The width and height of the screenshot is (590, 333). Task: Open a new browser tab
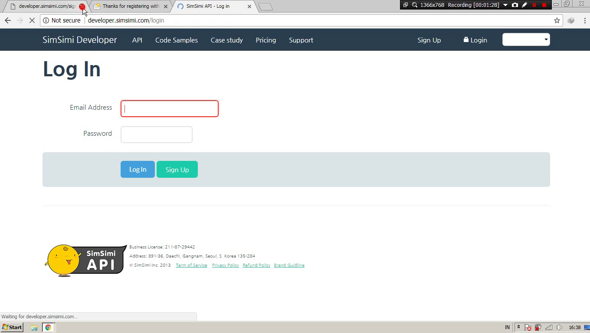click(x=265, y=7)
